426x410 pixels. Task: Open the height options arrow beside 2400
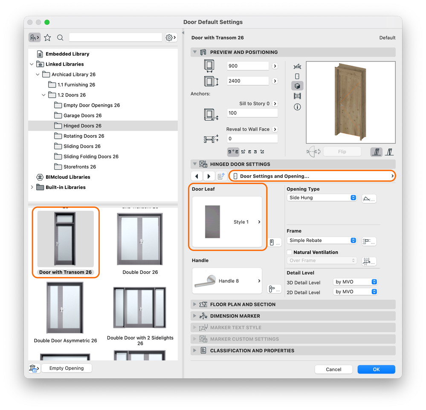pyautogui.click(x=275, y=81)
